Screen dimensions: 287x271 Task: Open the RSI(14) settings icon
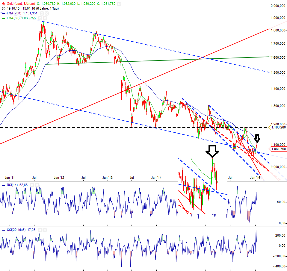click(32, 185)
